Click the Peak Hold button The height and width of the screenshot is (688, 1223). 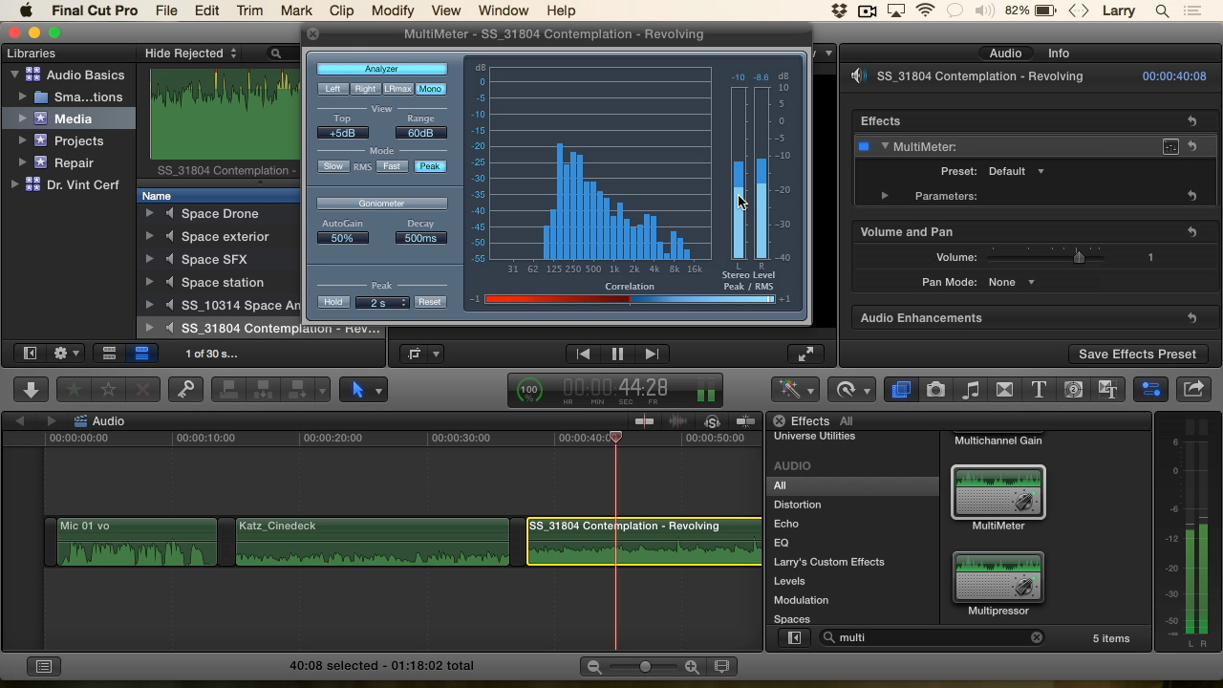pos(333,302)
